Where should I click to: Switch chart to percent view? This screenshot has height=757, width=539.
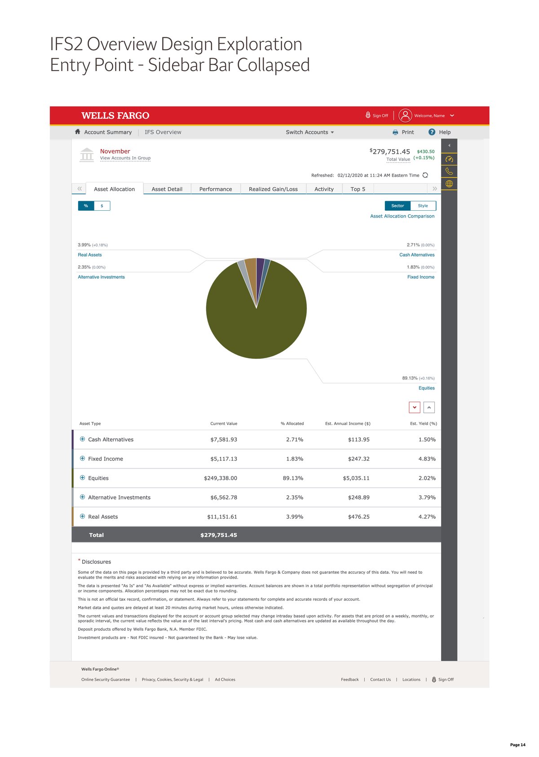86,206
